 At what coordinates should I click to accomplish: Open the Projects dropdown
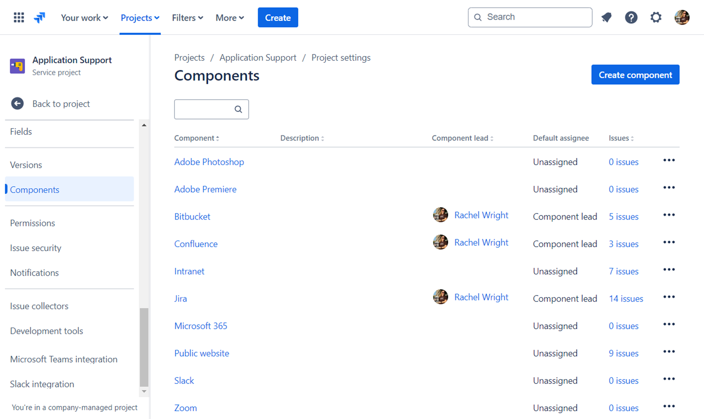click(140, 18)
